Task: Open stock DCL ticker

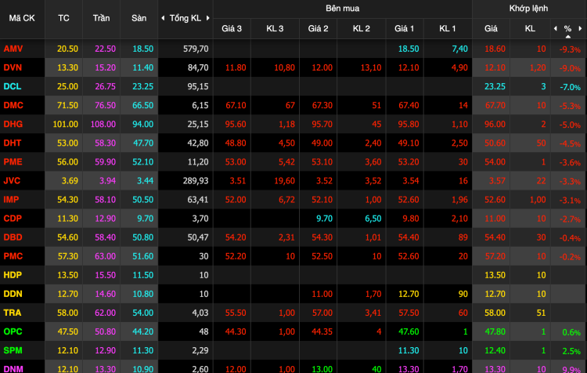Action: 13,86
